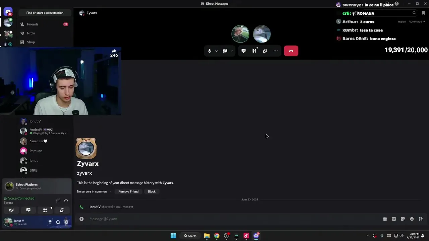The width and height of the screenshot is (429, 241).
Task: Disconnect using Voice Connected panel hang-up icon
Action: click(66, 200)
